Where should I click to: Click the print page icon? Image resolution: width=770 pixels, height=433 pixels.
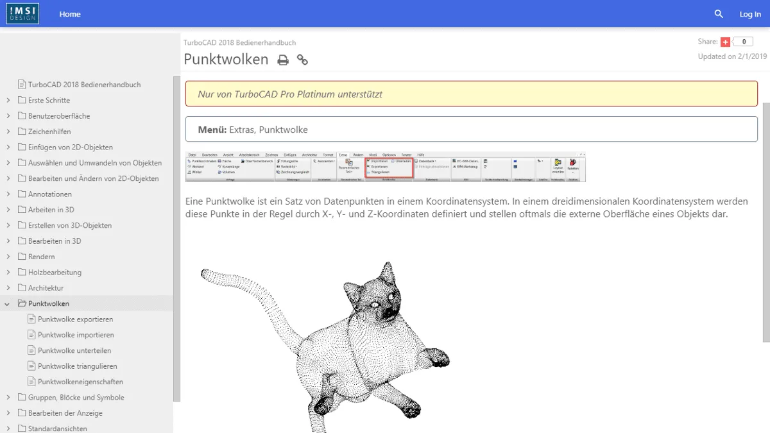[283, 60]
